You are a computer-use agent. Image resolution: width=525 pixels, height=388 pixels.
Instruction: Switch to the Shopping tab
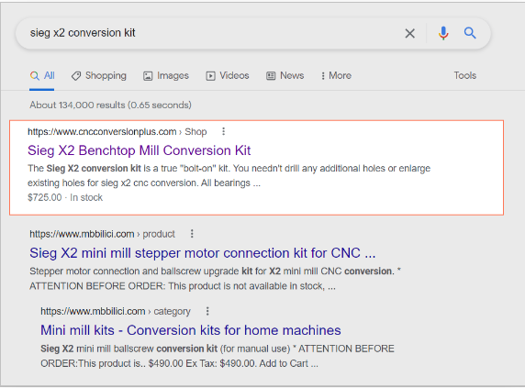99,75
